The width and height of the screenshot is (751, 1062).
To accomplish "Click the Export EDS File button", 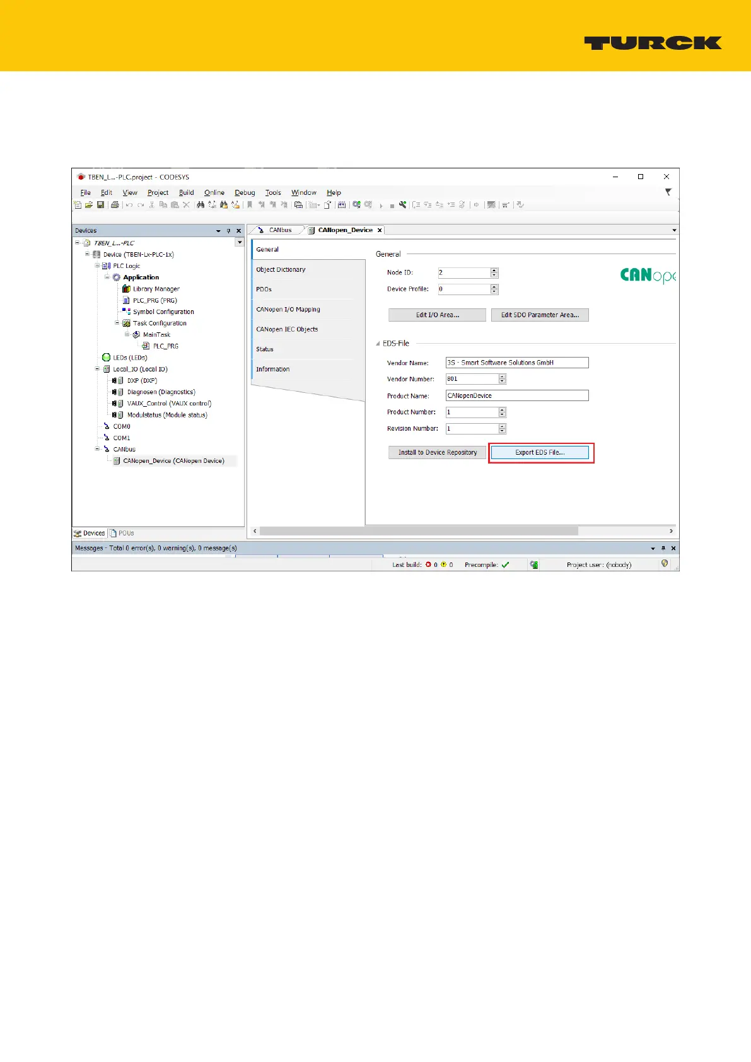I will click(x=540, y=452).
